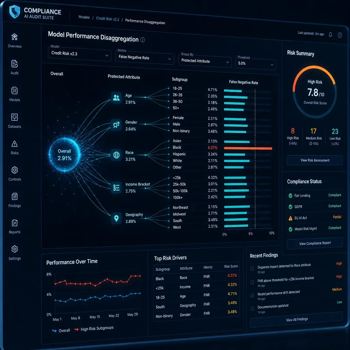This screenshot has width=350, height=350.
Task: Click the GDPR green check icon
Action: coord(291,207)
